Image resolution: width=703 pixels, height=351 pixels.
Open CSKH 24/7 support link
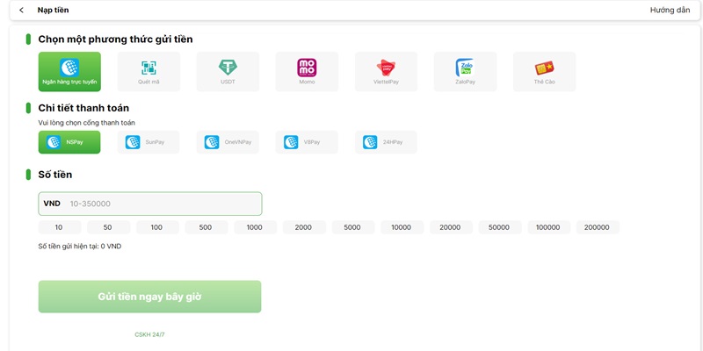pos(149,334)
